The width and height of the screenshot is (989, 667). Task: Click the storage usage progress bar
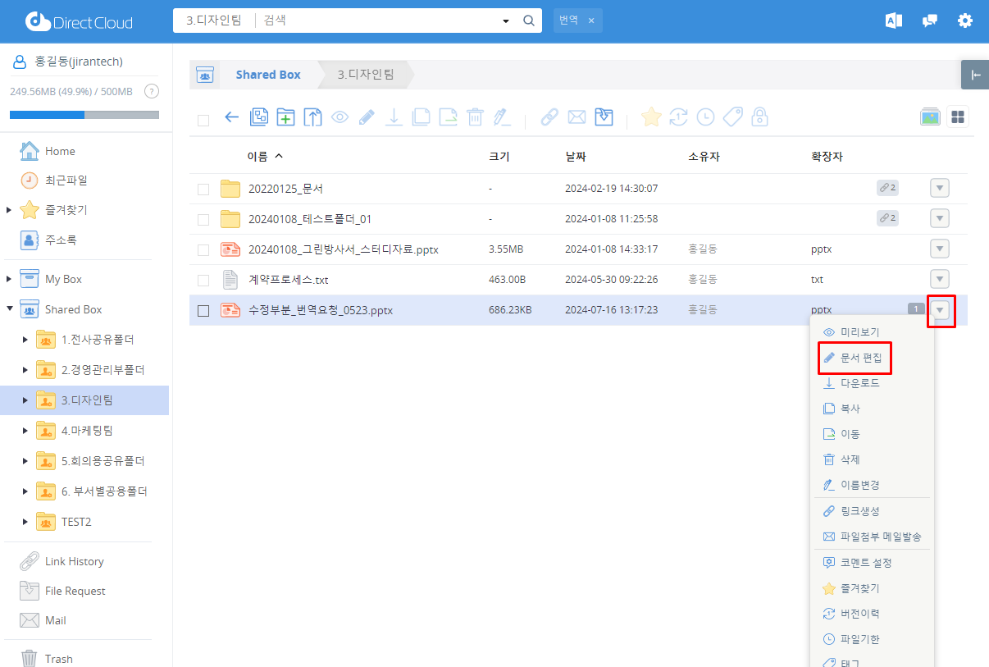84,115
